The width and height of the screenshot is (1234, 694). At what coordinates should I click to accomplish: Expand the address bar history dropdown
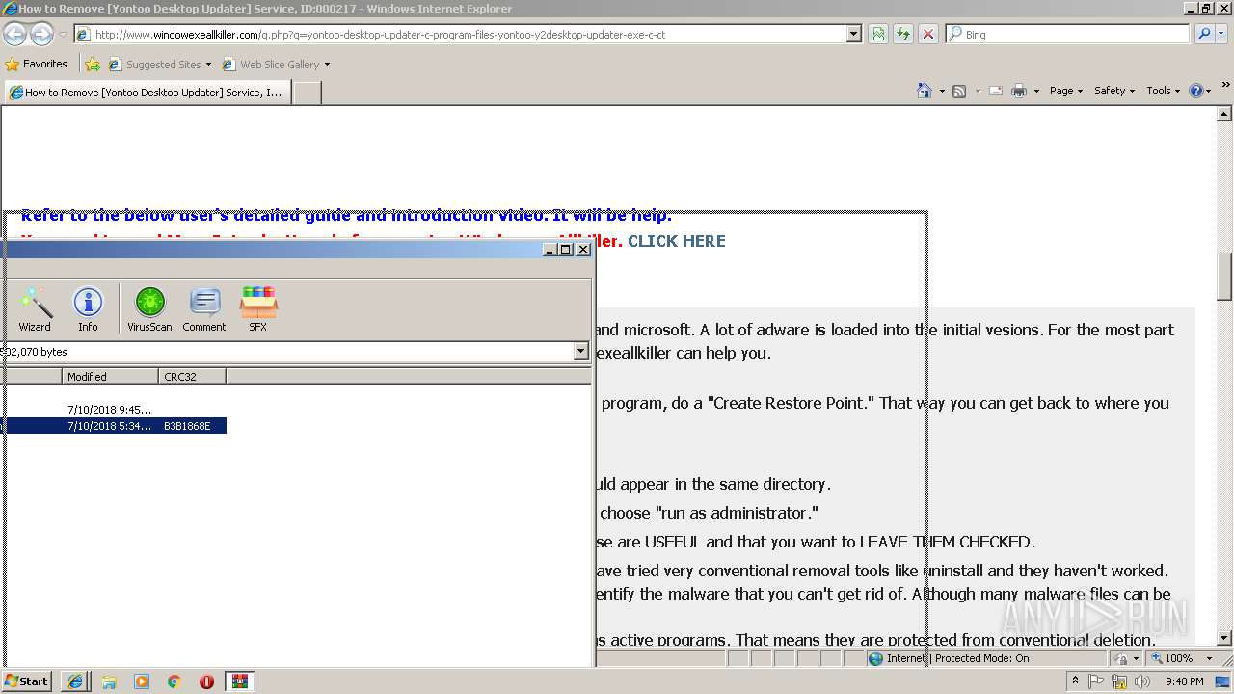(x=854, y=35)
